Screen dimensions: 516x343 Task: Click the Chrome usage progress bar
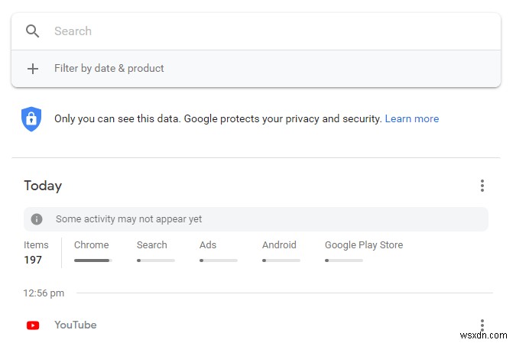(x=93, y=260)
